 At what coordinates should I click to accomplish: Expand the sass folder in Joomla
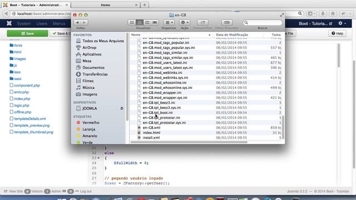click(x=16, y=79)
